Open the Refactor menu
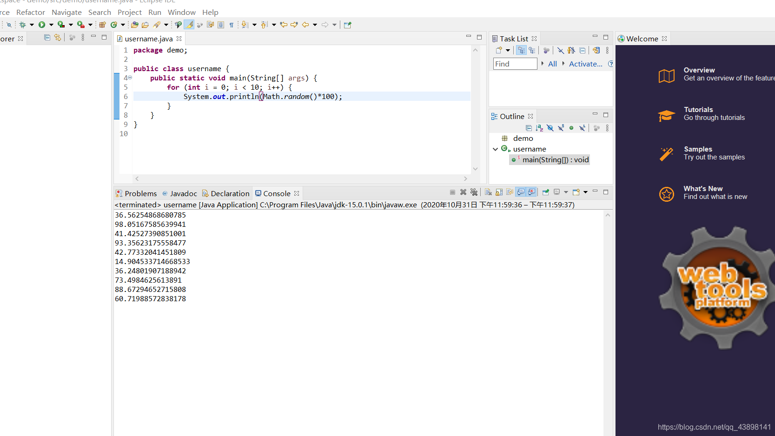The image size is (775, 436). tap(31, 12)
